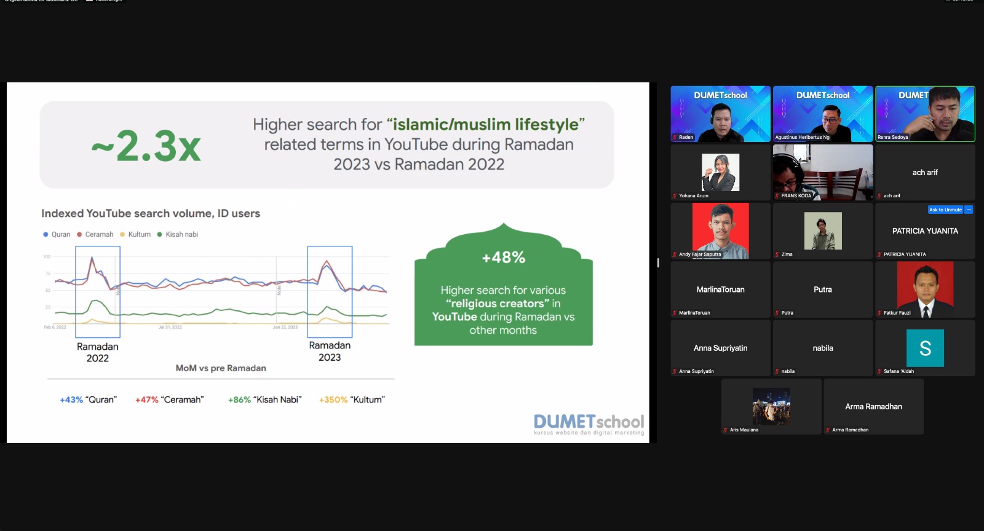
Task: Open the more options ellipsis beside Ask to Unmute
Action: [969, 210]
